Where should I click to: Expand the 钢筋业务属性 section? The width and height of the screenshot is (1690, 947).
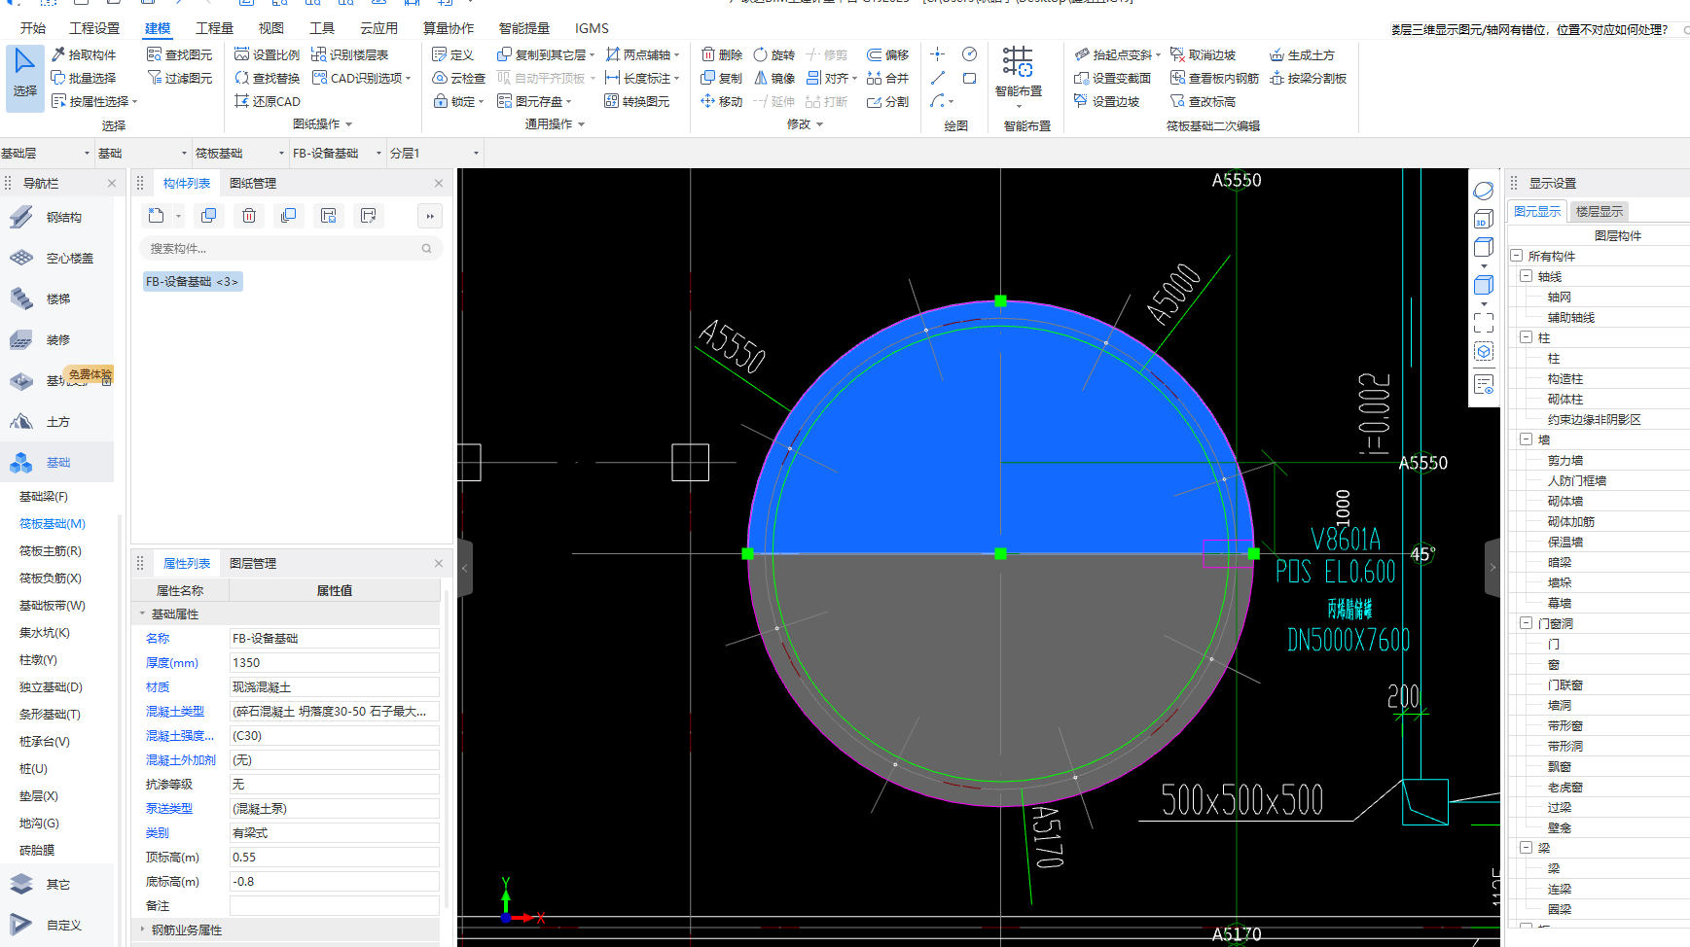(x=142, y=929)
